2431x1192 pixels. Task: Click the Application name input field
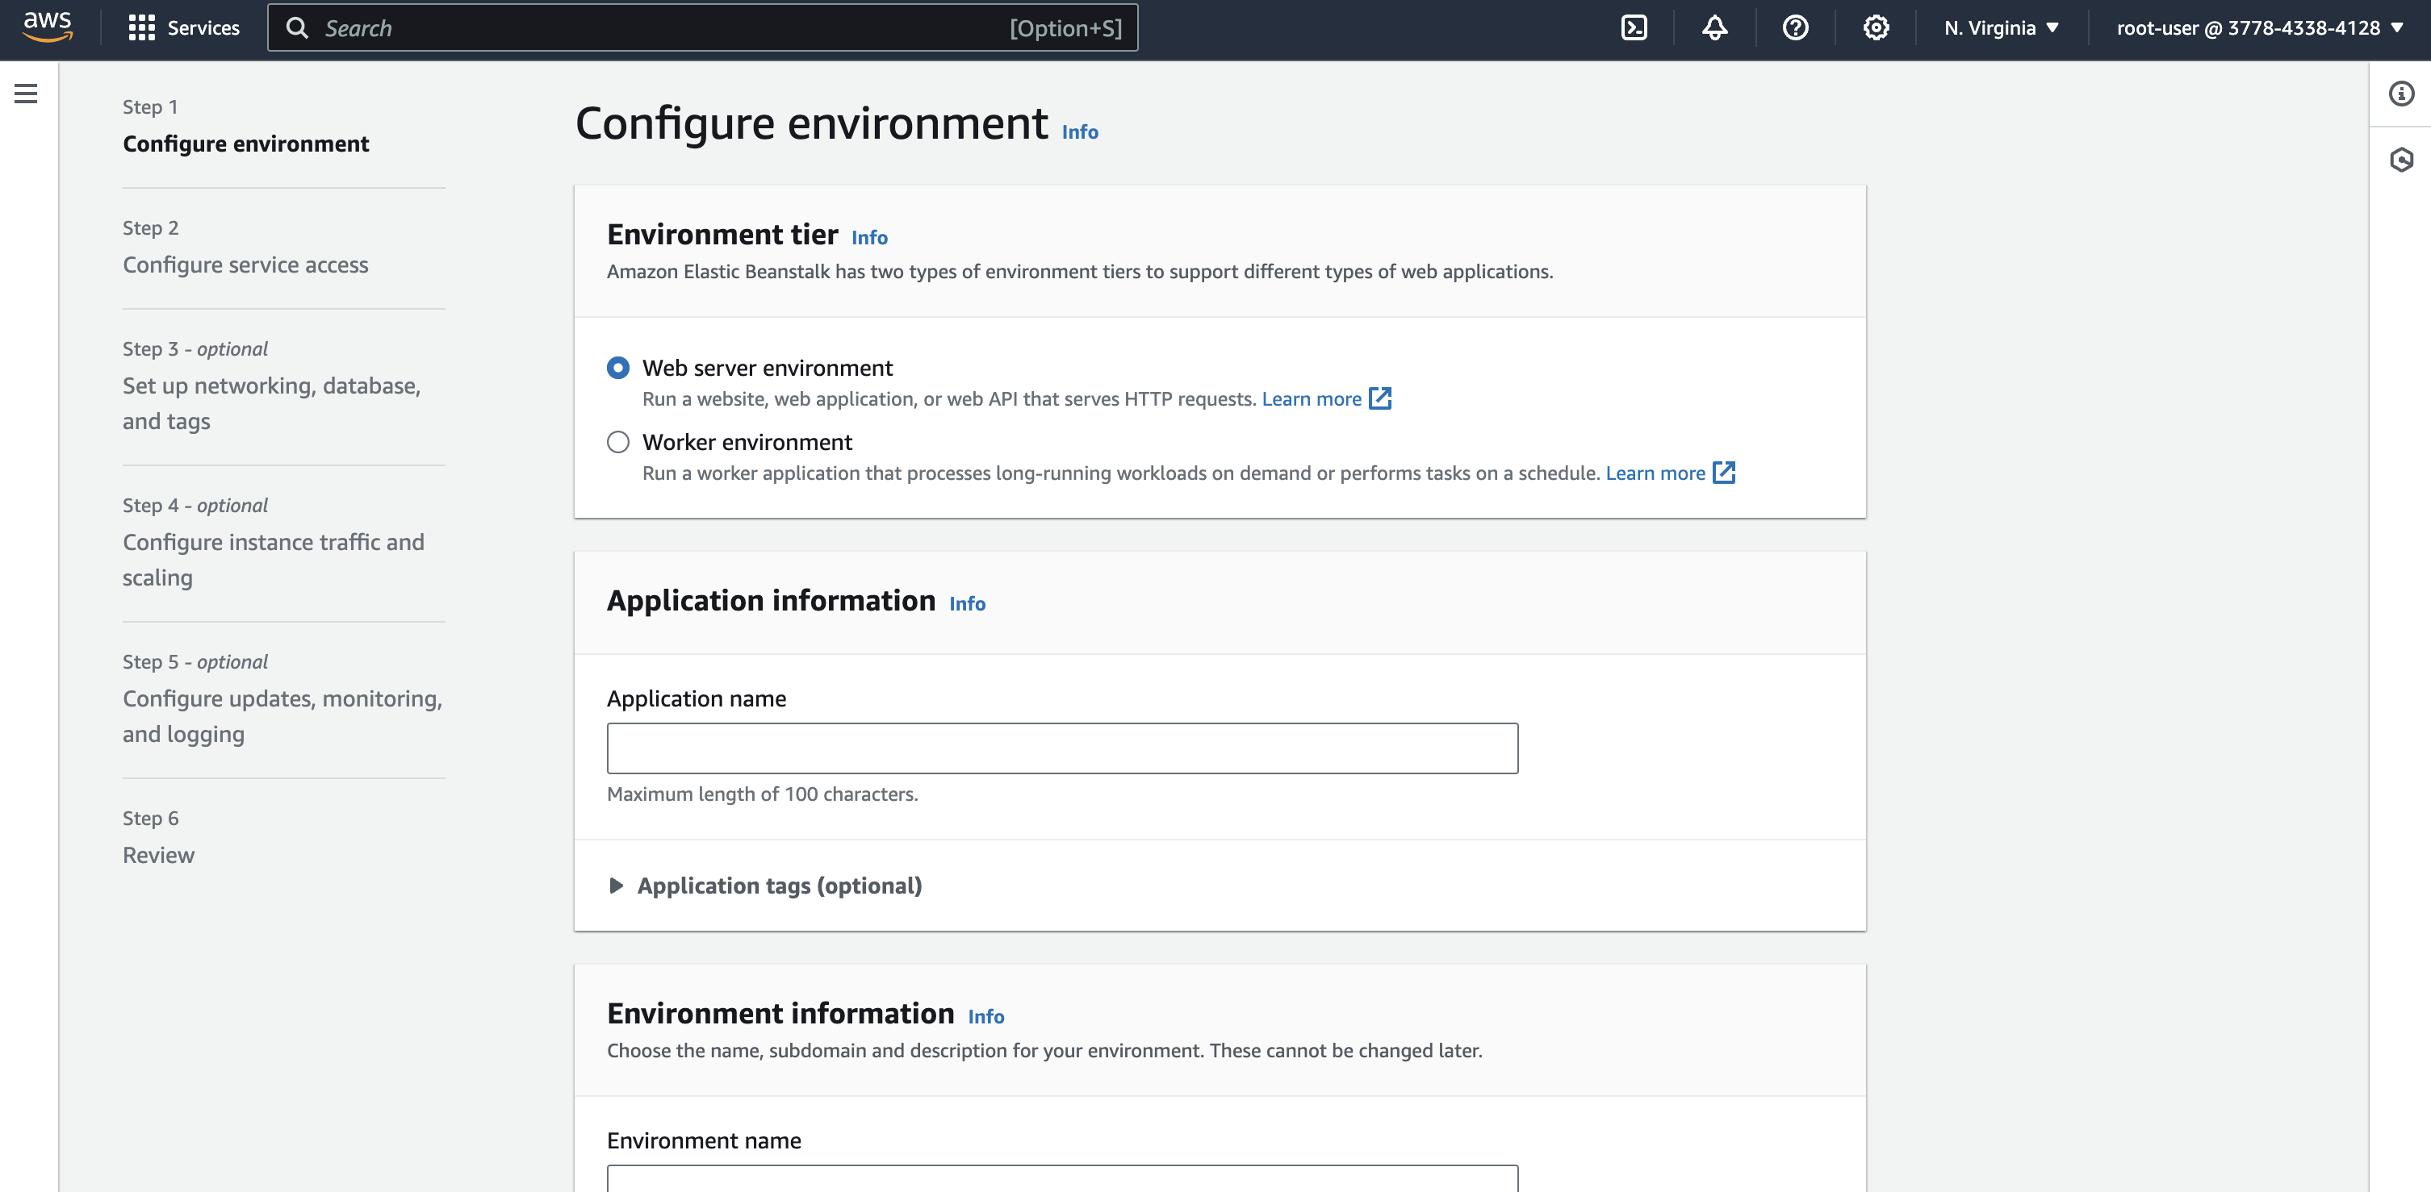point(1061,748)
